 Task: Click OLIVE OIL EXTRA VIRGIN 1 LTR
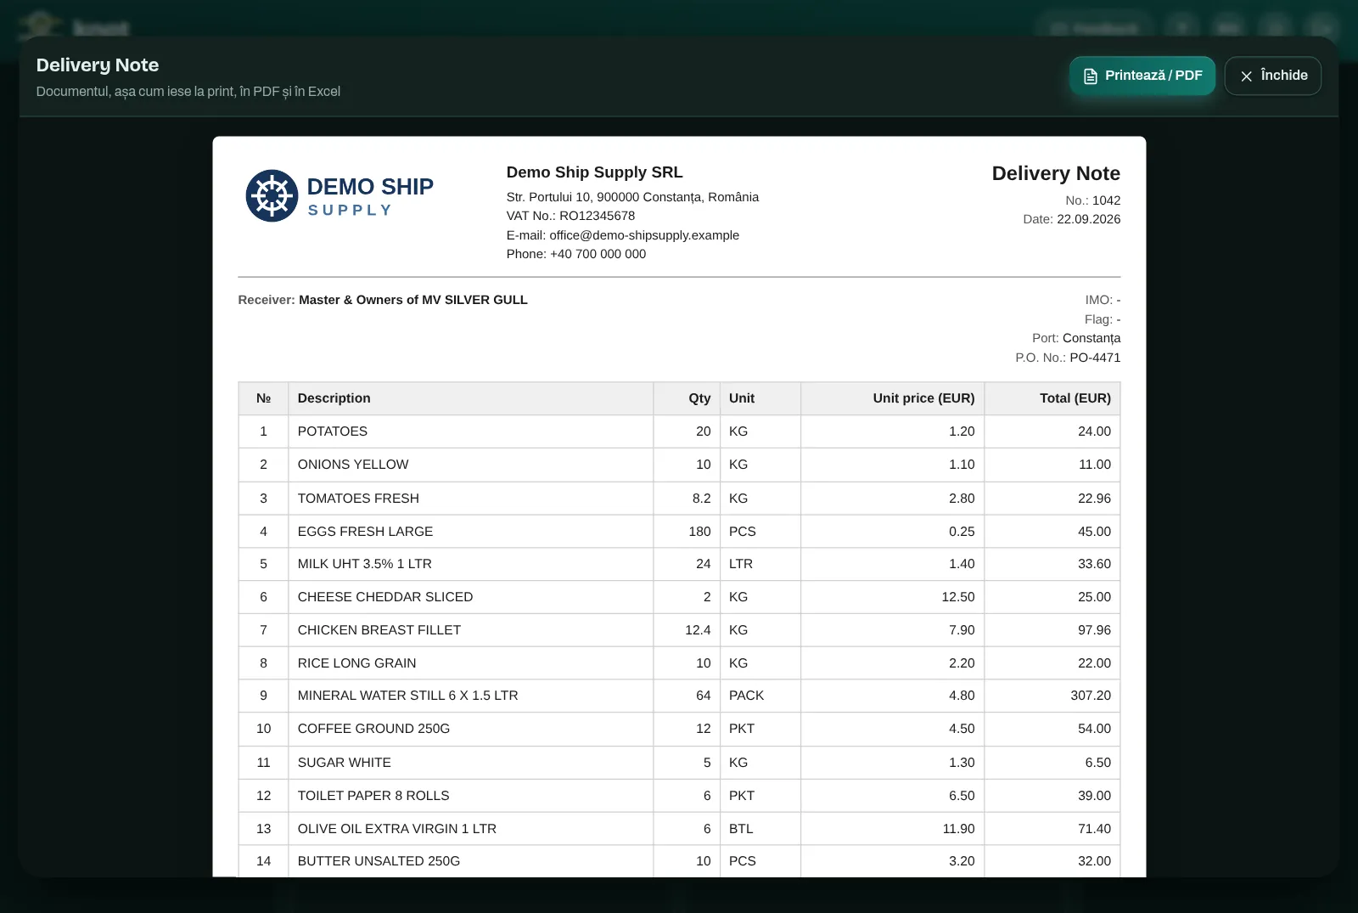pos(397,829)
